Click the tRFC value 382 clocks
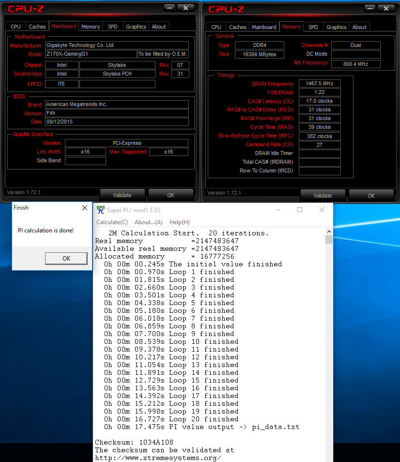The height and width of the screenshot is (462, 400). 320,136
